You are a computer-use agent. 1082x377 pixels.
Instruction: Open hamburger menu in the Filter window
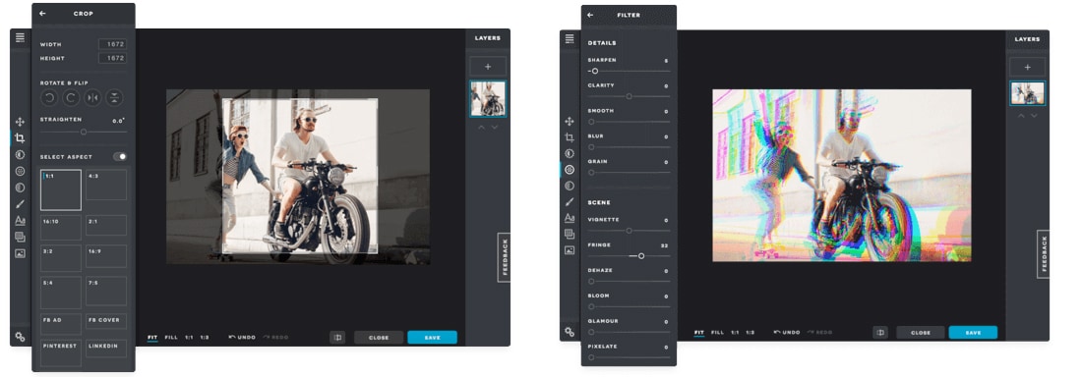point(570,39)
